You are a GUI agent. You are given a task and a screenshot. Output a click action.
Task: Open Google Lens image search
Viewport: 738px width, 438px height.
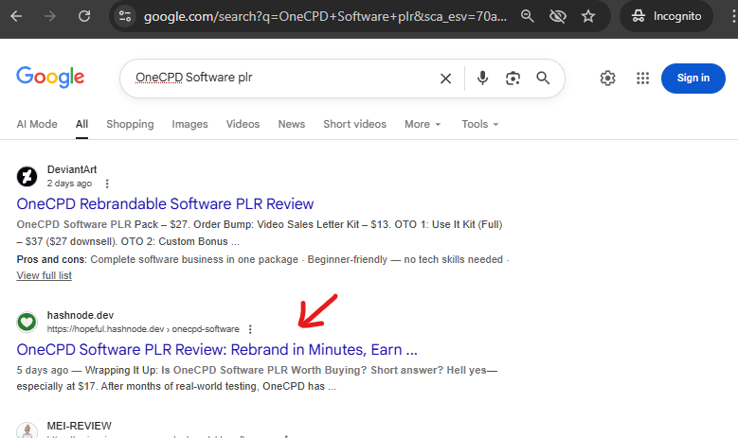point(513,79)
